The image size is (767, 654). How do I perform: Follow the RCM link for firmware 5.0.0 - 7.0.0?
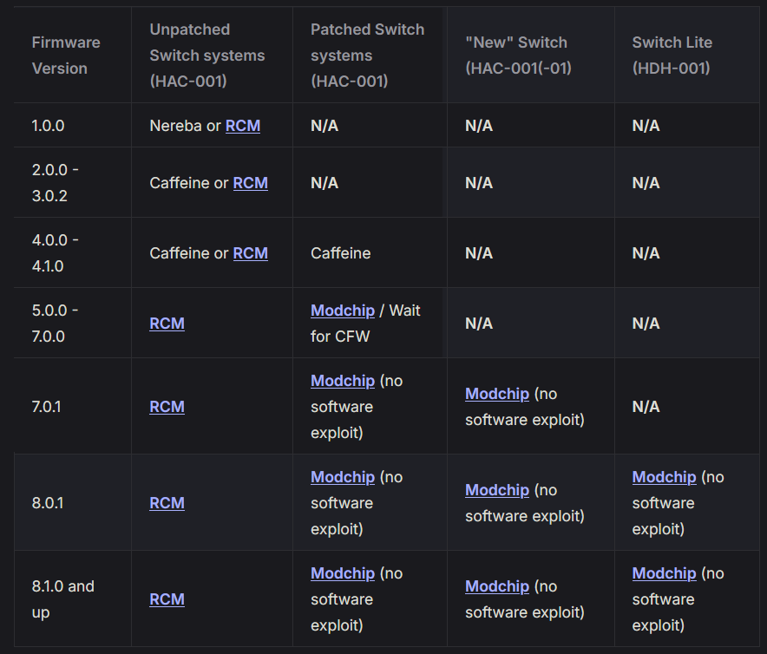coord(167,324)
